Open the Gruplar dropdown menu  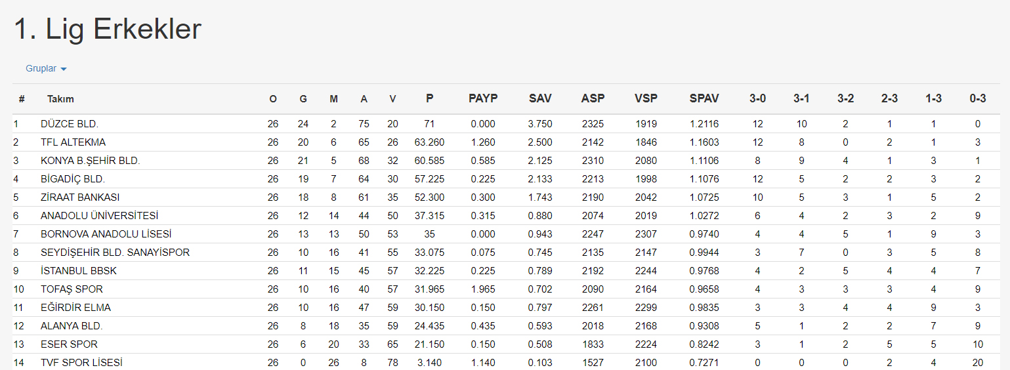(46, 69)
